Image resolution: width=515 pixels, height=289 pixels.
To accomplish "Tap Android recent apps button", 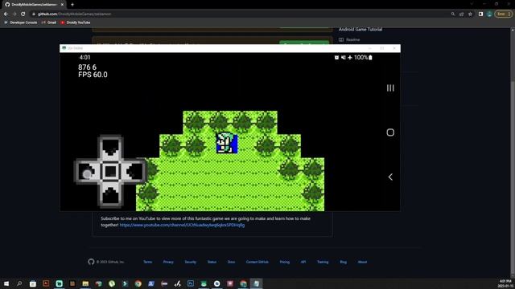I will [390, 88].
